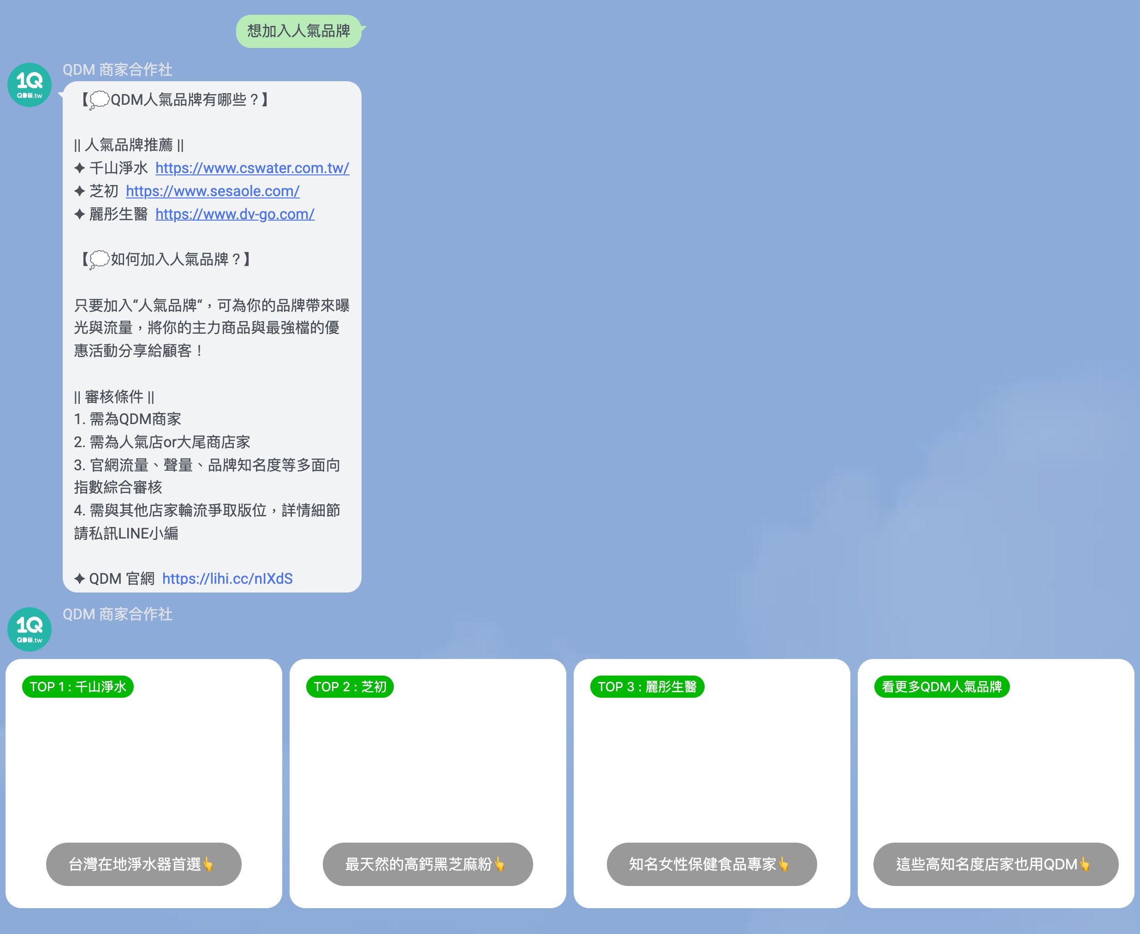This screenshot has width=1140, height=934.
Task: Click the thought bubble emoji beside QDM人氣品牌有哪些
Action: click(100, 100)
